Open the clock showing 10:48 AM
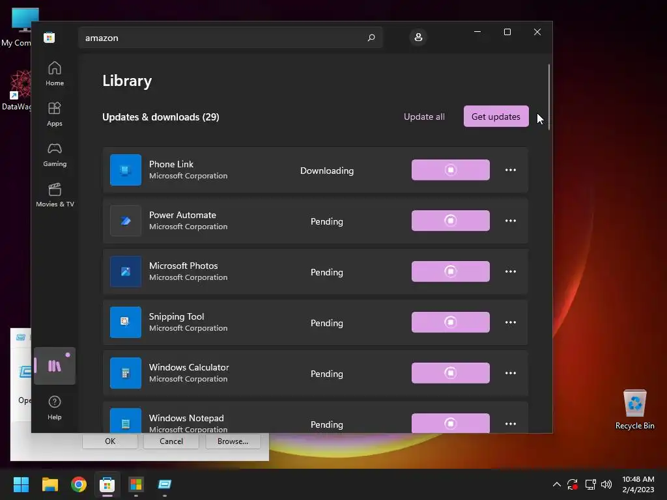The height and width of the screenshot is (500, 667). tap(638, 484)
